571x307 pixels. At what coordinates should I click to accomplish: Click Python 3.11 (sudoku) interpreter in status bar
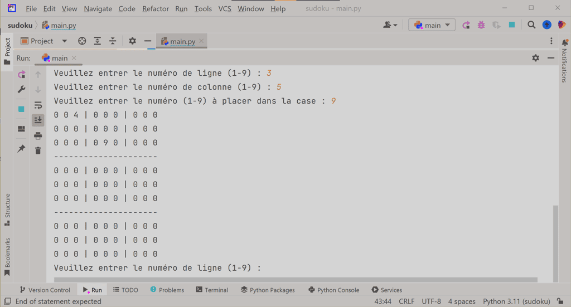tap(516, 301)
